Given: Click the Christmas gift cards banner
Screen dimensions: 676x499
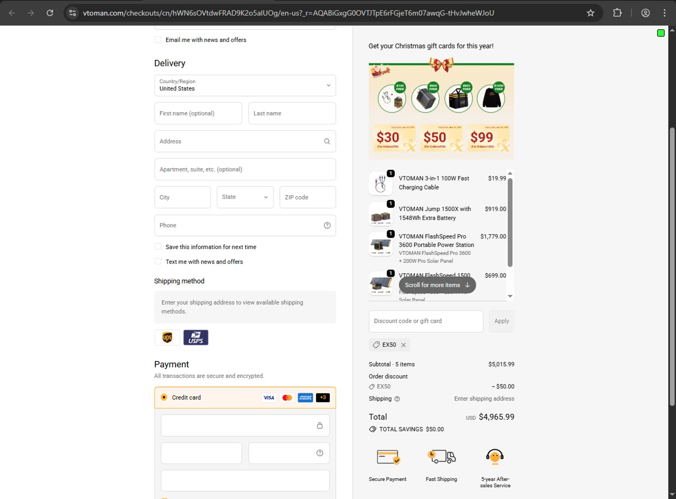Looking at the screenshot, I should click(441, 108).
